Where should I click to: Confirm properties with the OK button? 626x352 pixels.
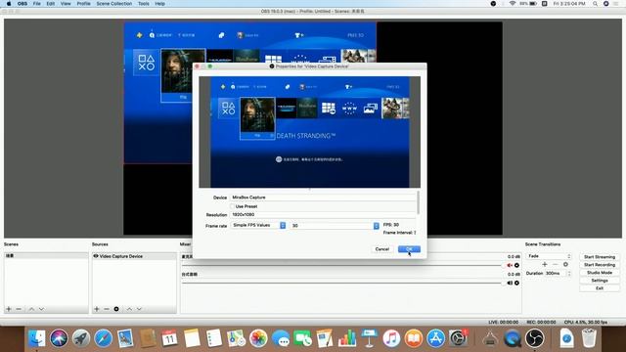point(409,249)
